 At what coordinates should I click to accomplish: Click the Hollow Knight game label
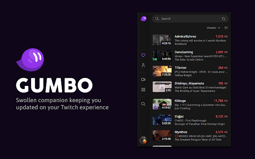click(183, 75)
